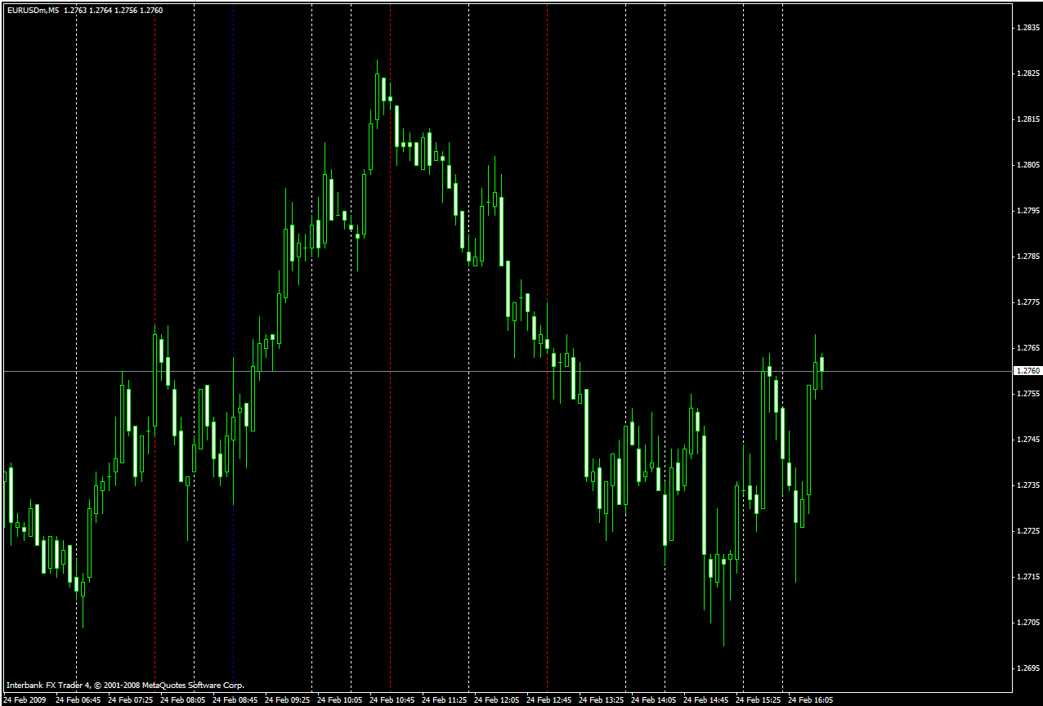This screenshot has height=706, width=1043.
Task: Click the 1.2825 price axis label
Action: tap(1027, 74)
